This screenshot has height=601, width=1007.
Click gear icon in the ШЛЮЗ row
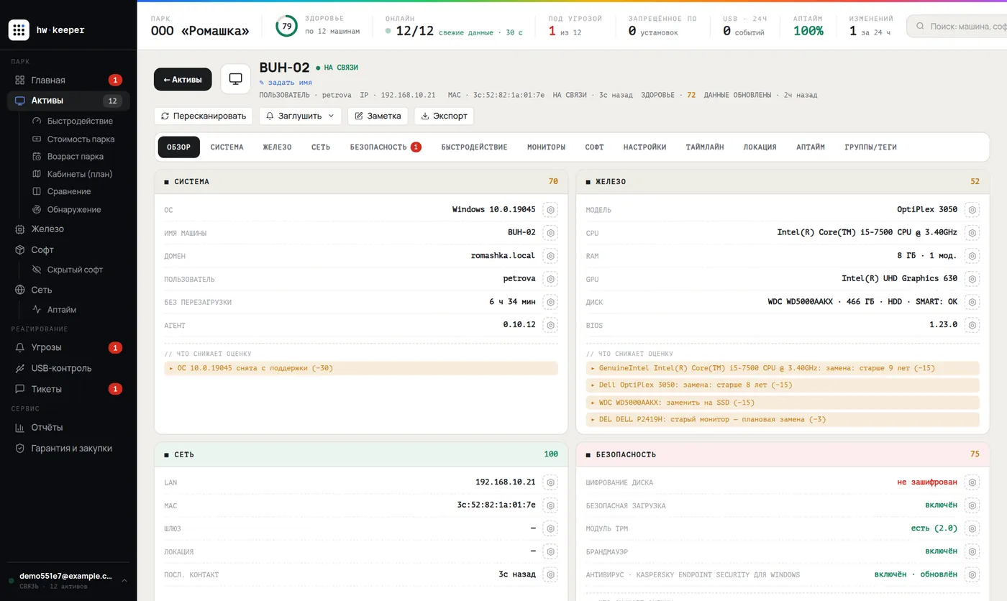[x=550, y=528]
